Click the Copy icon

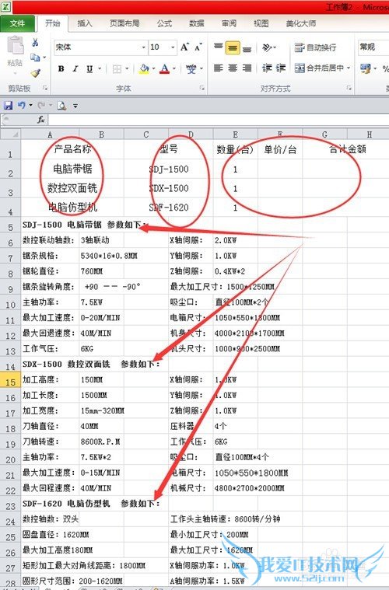(35, 58)
